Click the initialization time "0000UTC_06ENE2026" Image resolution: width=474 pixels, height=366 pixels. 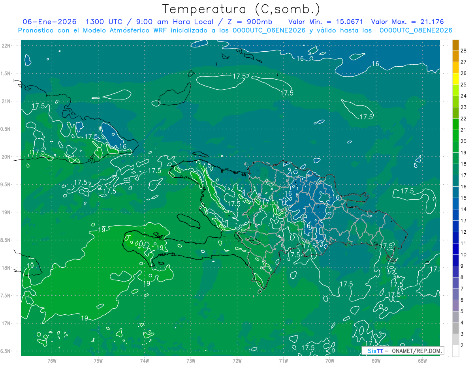pyautogui.click(x=269, y=30)
